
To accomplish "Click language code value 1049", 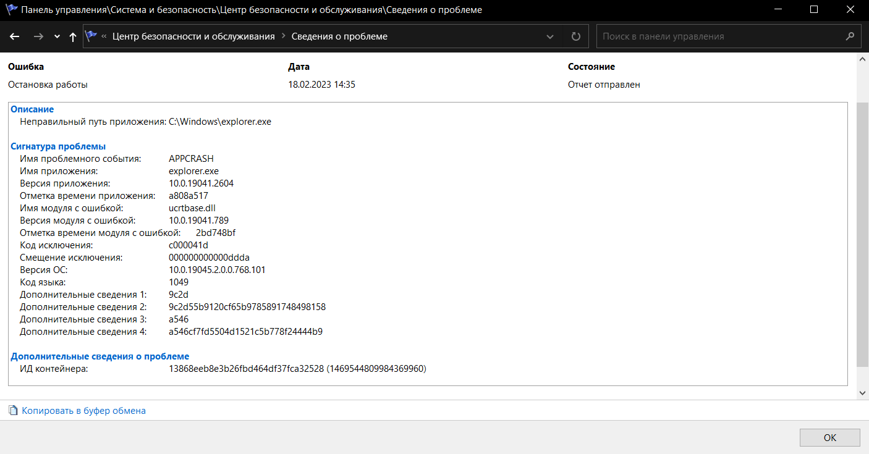I will [x=179, y=282].
